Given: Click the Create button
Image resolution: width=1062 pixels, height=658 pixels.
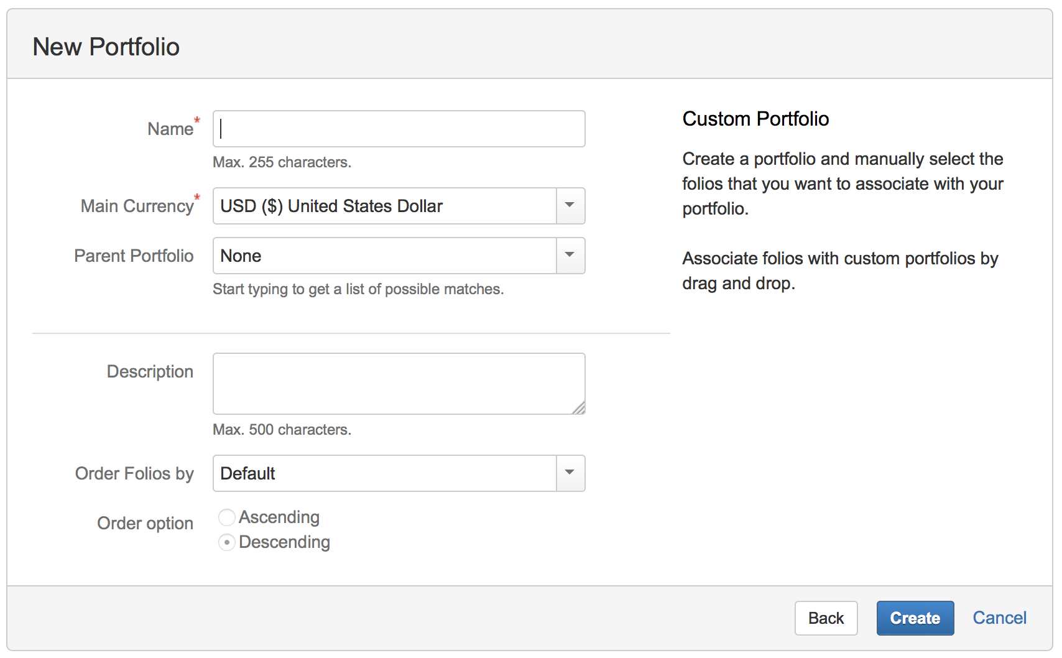Looking at the screenshot, I should (915, 618).
